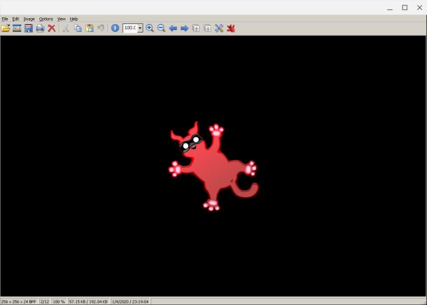The width and height of the screenshot is (427, 305).
Task: Go to next image with right arrow
Action: click(184, 28)
